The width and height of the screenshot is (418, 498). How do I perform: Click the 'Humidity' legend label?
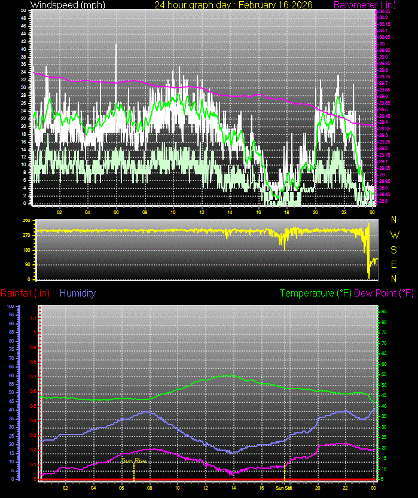point(78,293)
